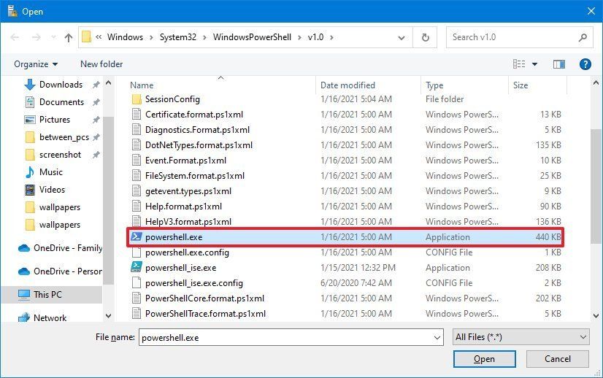Click the Music note icon in the sidebar

click(x=30, y=172)
